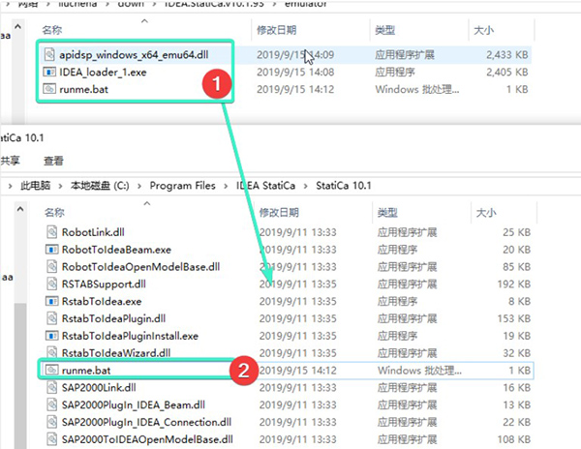Select runme.bat icon in StatiCa 10.1 folder

[54, 370]
